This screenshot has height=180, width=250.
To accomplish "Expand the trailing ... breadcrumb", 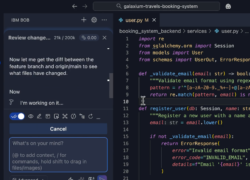I will pos(247,31).
